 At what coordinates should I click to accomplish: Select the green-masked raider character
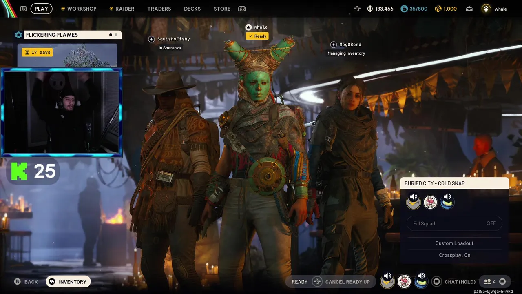point(261,163)
